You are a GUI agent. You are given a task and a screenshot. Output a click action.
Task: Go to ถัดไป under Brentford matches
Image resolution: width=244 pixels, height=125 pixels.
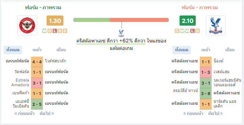click(x=47, y=114)
